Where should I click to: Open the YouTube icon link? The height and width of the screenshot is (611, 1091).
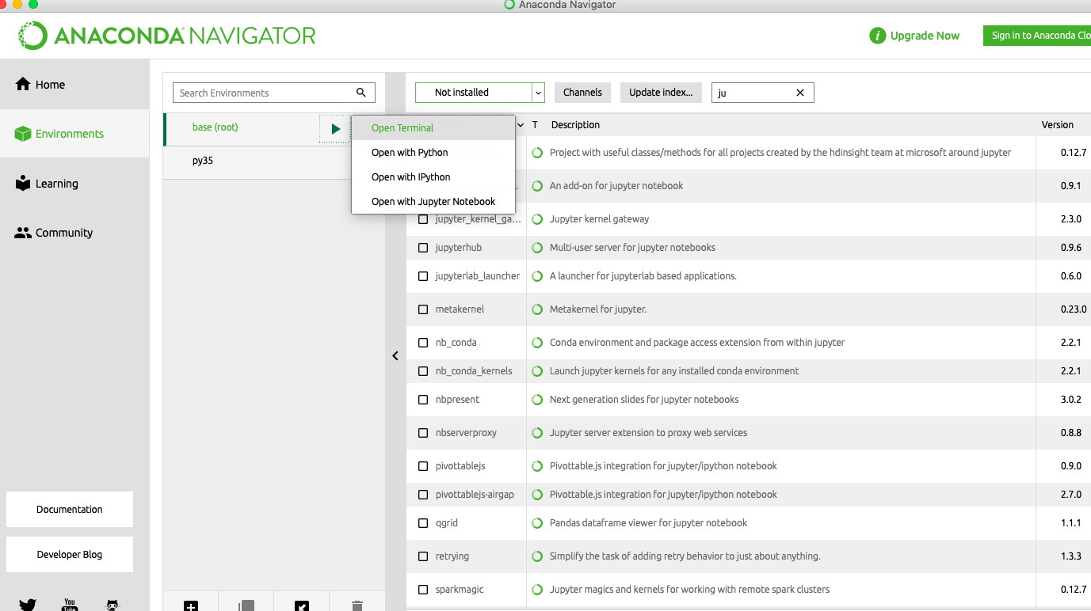pyautogui.click(x=70, y=605)
